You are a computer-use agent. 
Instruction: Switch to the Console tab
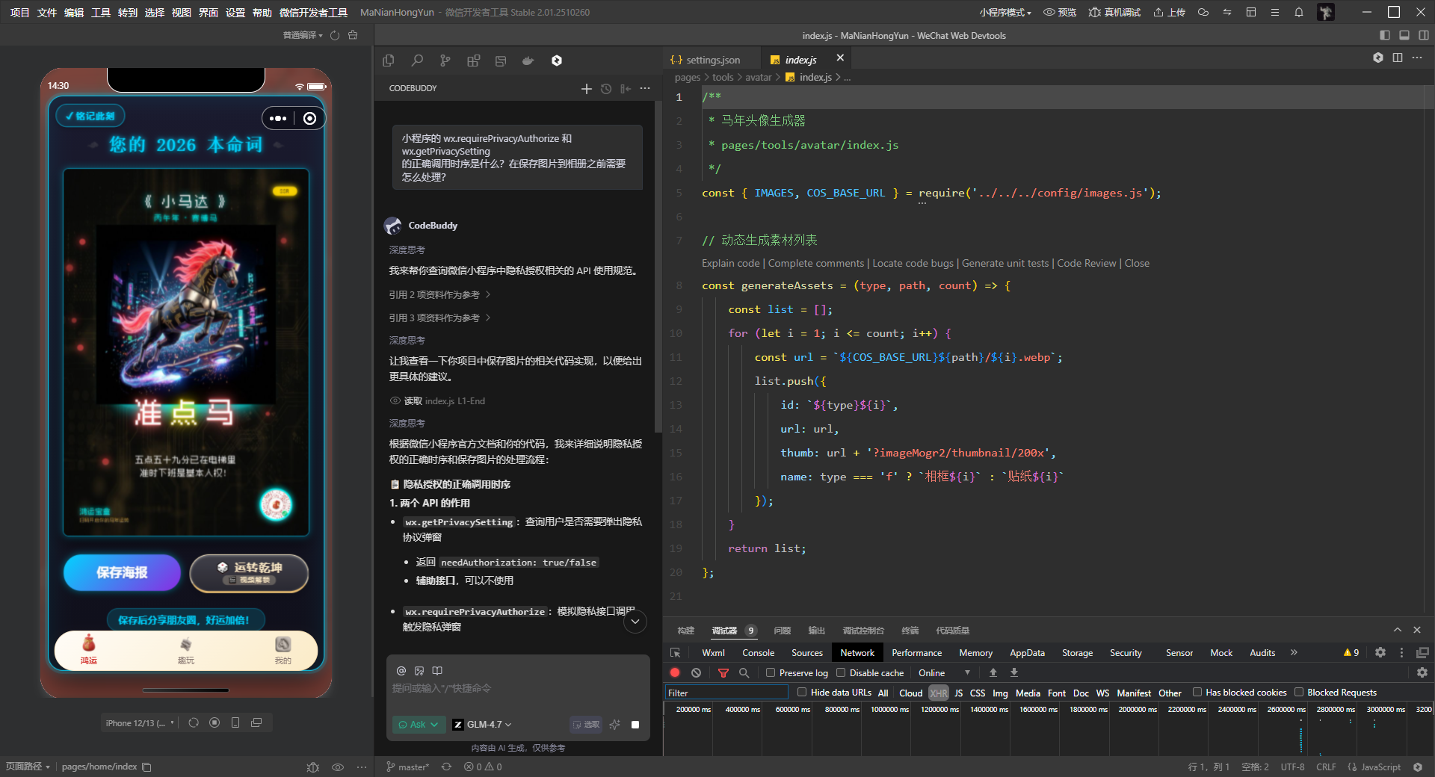point(758,652)
